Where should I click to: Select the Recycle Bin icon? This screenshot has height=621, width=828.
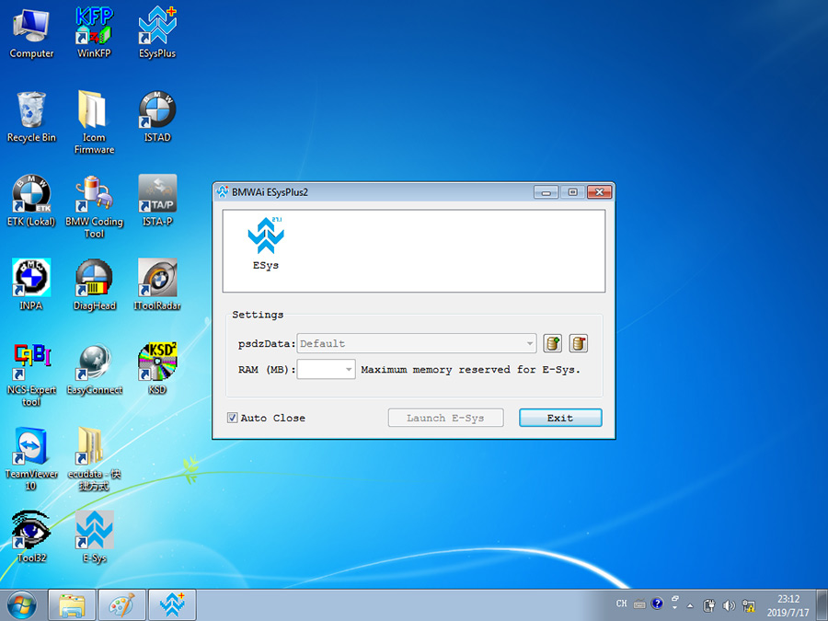pyautogui.click(x=31, y=117)
